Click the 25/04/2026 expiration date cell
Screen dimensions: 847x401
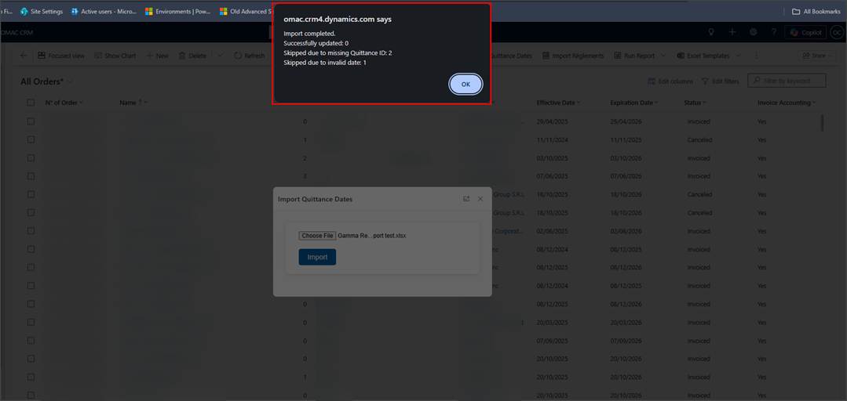pos(625,122)
